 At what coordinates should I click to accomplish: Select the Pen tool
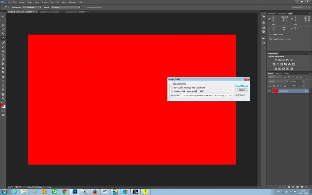(x=3, y=77)
